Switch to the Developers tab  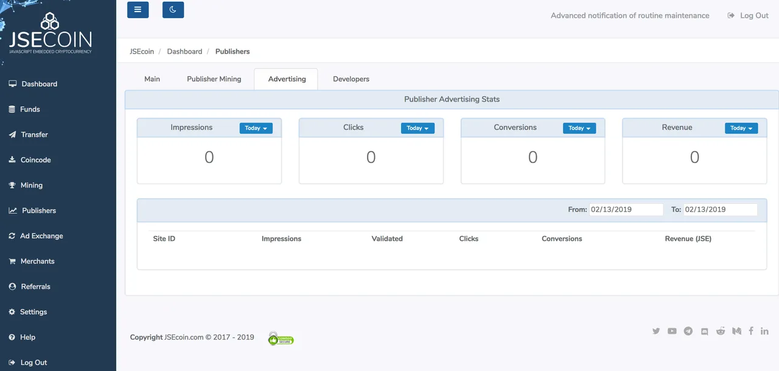pos(351,79)
